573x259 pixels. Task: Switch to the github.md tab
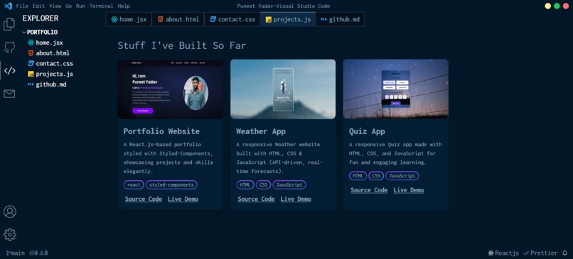340,19
